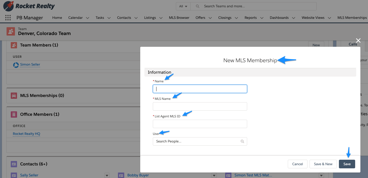Click the New button on Team Members
Viewport: 368px width, 178px height.
[x=316, y=45]
